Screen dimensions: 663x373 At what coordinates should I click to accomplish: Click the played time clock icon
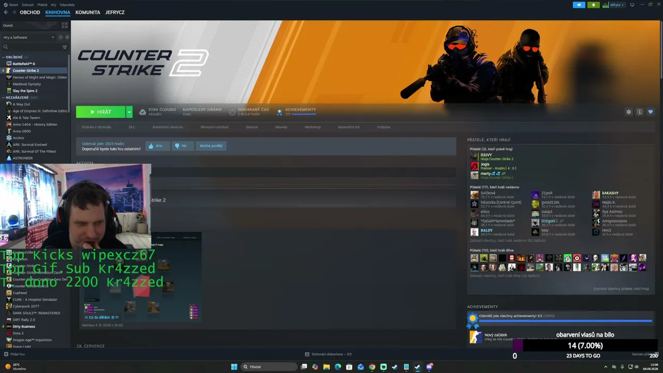[x=232, y=111]
